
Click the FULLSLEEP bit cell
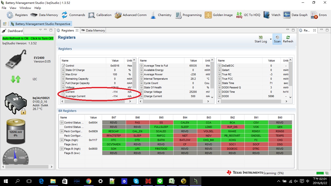161,127
